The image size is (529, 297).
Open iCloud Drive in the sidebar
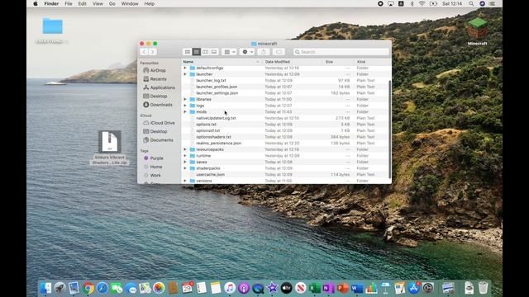pos(159,123)
